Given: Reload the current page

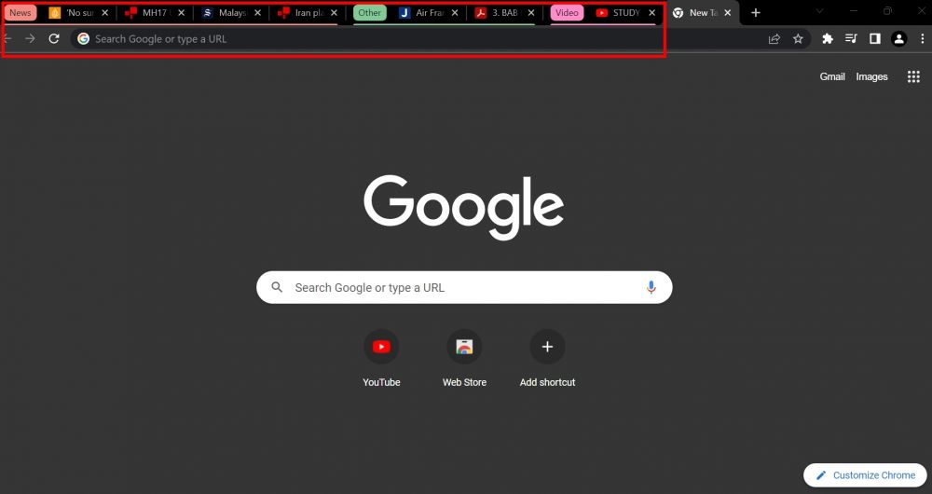Looking at the screenshot, I should click(54, 38).
